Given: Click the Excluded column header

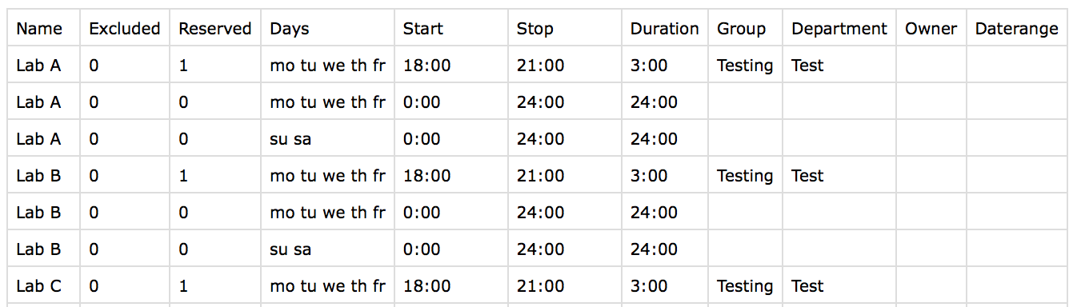Looking at the screenshot, I should (x=125, y=28).
